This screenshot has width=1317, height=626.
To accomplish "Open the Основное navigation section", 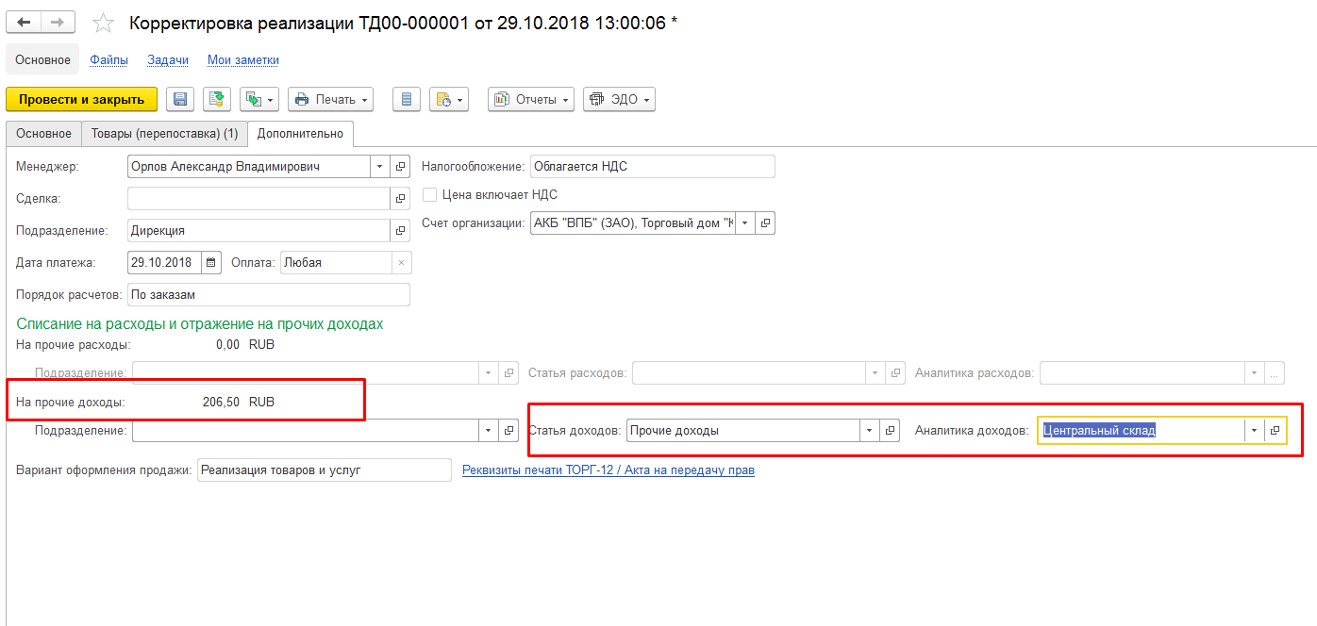I will click(x=42, y=59).
